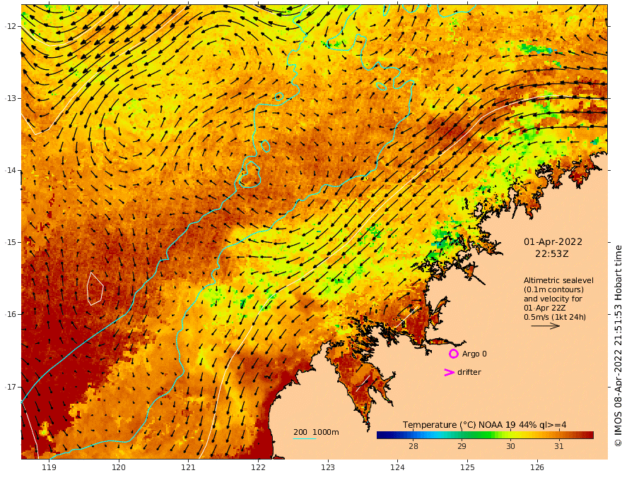Click the small white closed contour near 119.7E
The width and height of the screenshot is (622, 480).
tap(95, 289)
